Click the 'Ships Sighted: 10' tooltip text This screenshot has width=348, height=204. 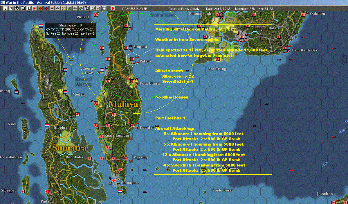(x=70, y=25)
